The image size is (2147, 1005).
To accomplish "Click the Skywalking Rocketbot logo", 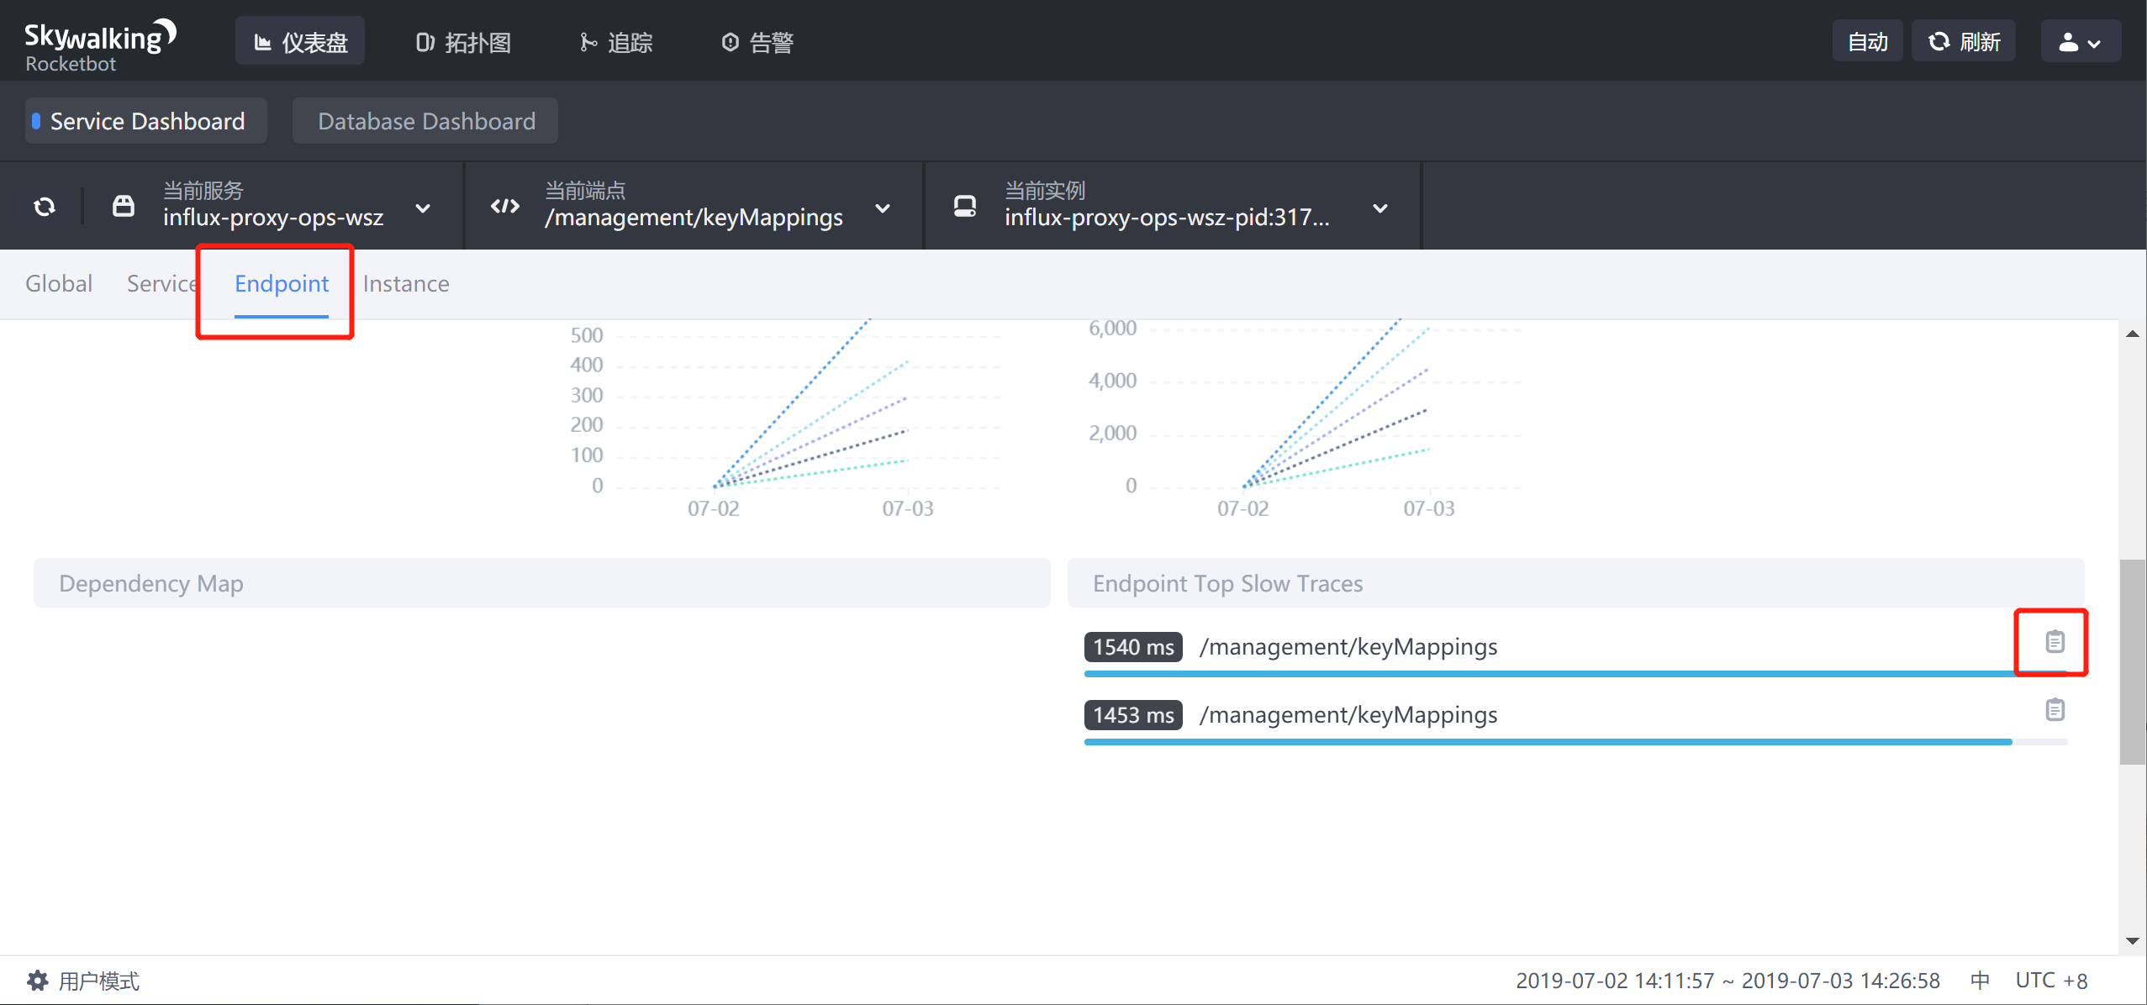I will point(100,45).
